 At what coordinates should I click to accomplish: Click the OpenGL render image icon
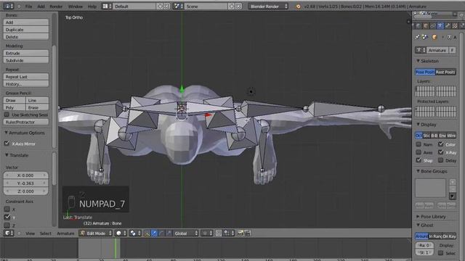(240, 233)
